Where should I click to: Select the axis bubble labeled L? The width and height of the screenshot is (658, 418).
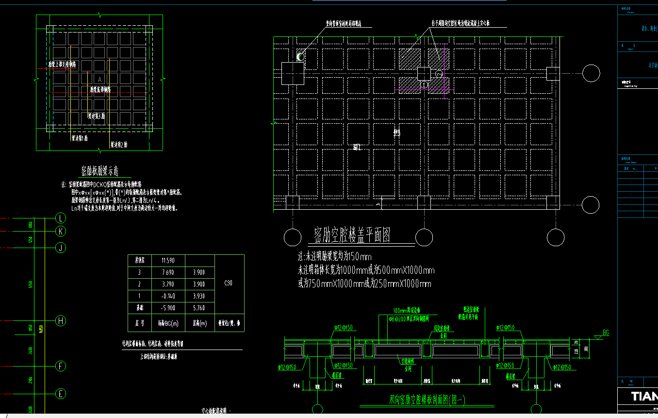61,218
